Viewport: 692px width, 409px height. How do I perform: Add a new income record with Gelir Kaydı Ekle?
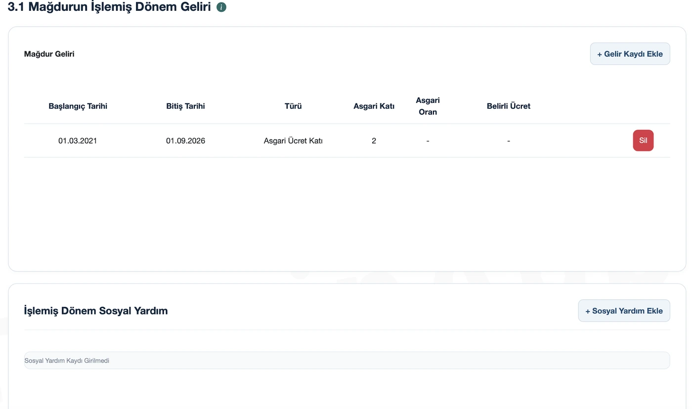[630, 54]
